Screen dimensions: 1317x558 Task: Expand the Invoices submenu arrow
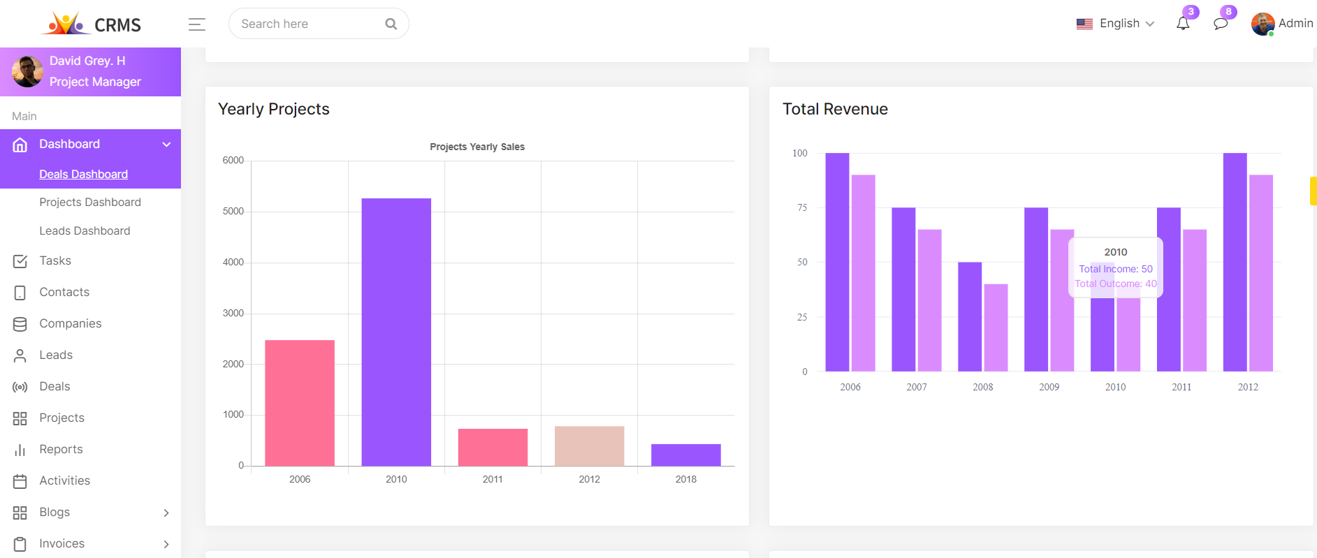click(x=166, y=544)
